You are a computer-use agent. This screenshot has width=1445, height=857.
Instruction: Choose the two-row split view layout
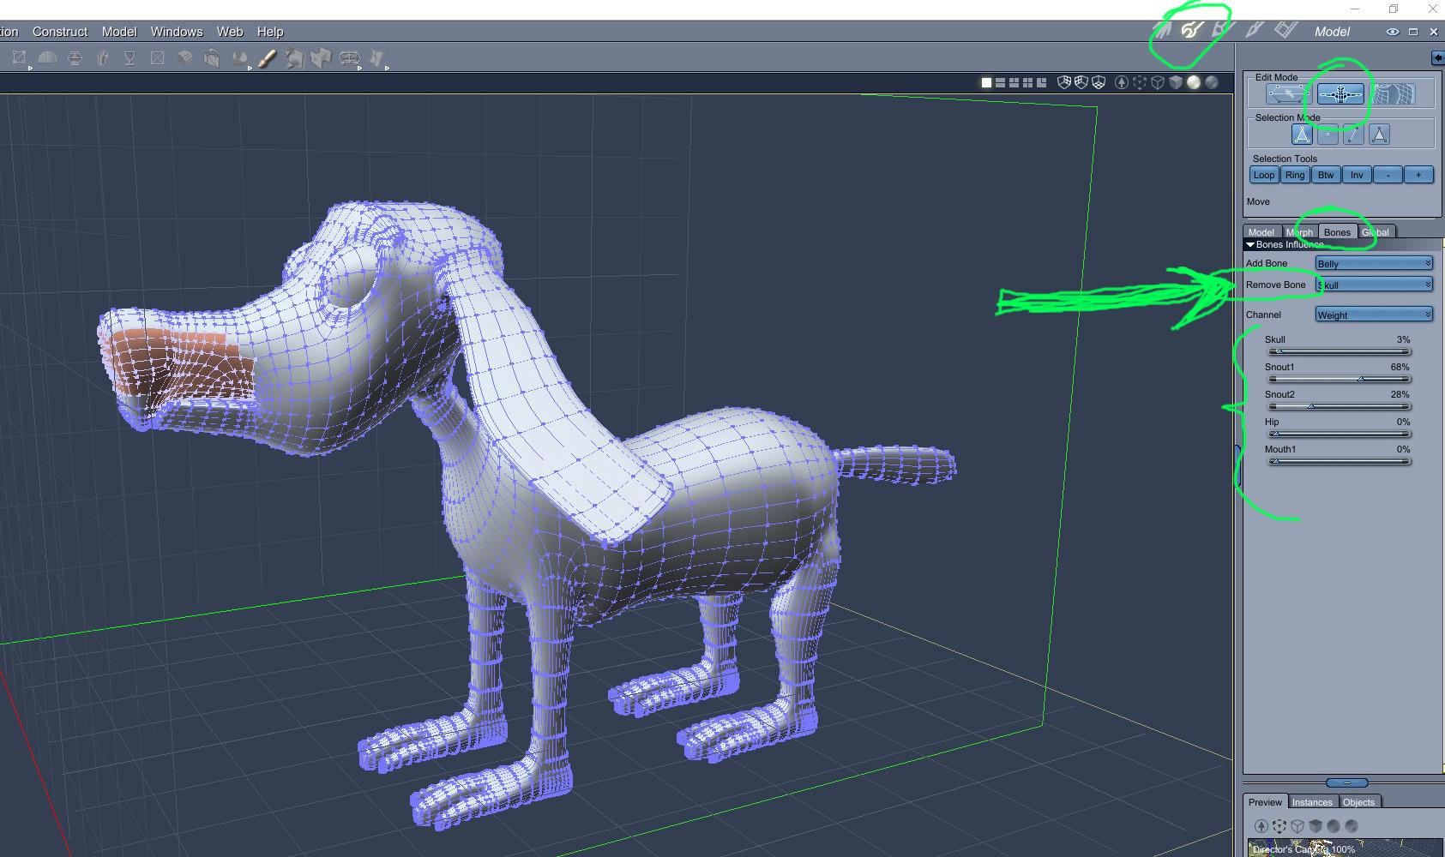[1000, 83]
